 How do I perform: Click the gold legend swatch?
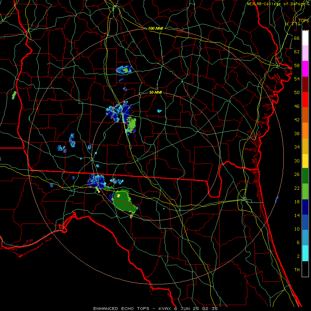pyautogui.click(x=305, y=146)
